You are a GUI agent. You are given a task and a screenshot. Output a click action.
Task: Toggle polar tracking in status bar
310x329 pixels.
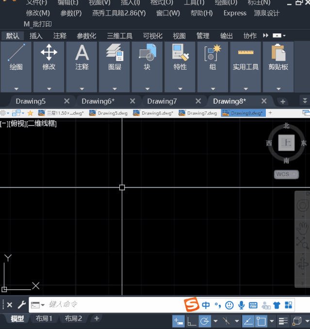tap(205, 321)
